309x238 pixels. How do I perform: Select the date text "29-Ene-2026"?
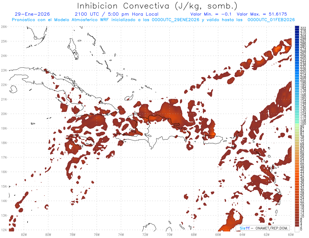pyautogui.click(x=32, y=14)
